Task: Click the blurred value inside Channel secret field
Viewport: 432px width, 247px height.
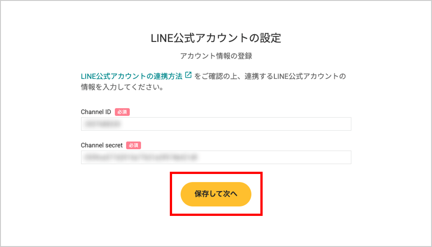Action: (141, 157)
